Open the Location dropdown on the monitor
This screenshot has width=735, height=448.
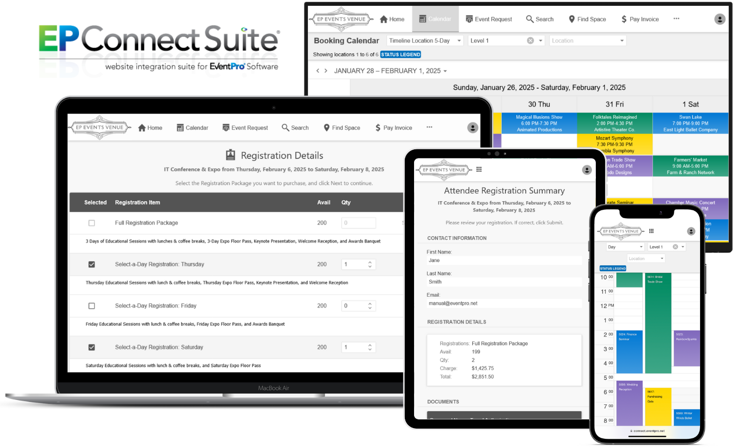click(x=588, y=41)
